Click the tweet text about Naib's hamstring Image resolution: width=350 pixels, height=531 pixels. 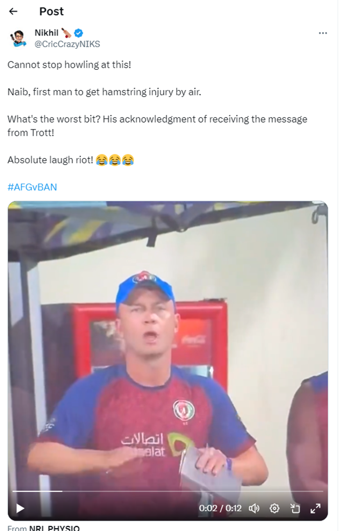pos(104,92)
